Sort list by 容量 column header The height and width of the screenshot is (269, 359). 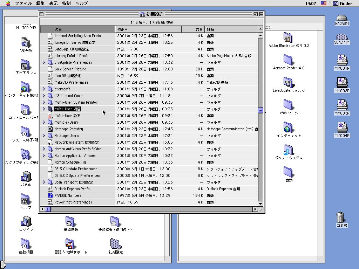tap(193, 29)
